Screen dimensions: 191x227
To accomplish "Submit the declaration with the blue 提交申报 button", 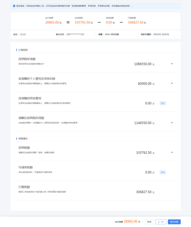I will (x=174, y=222).
